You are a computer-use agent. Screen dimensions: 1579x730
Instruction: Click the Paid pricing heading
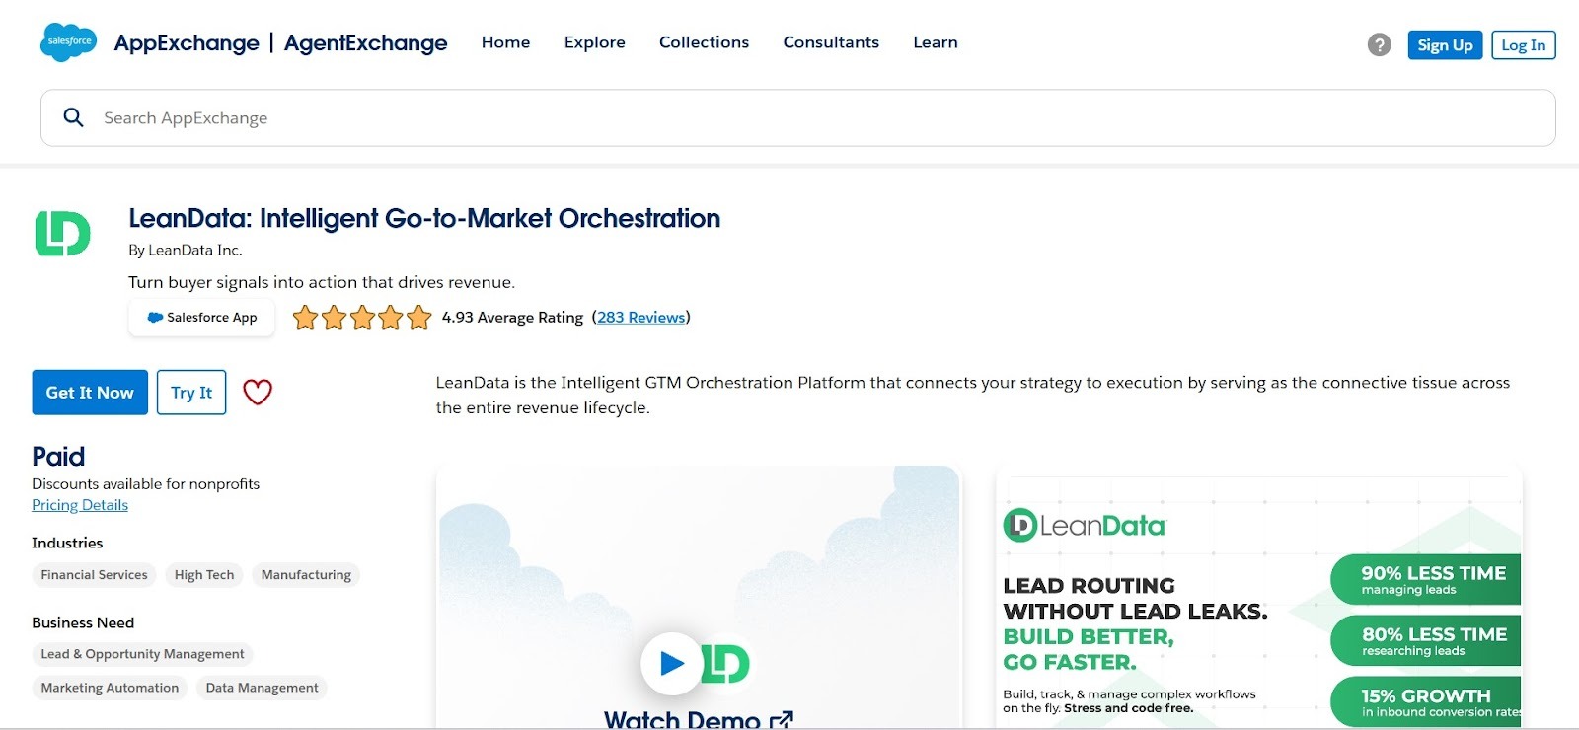(x=58, y=457)
